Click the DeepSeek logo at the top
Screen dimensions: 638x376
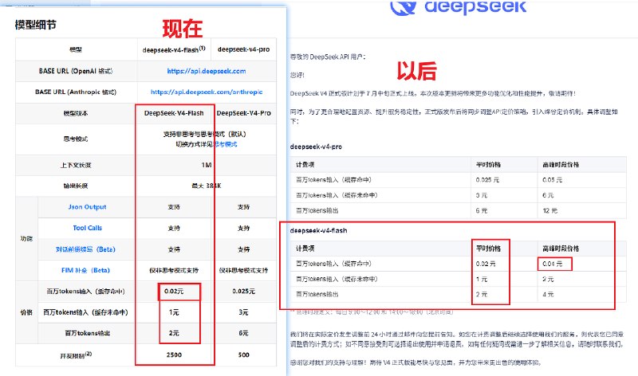pos(459,7)
